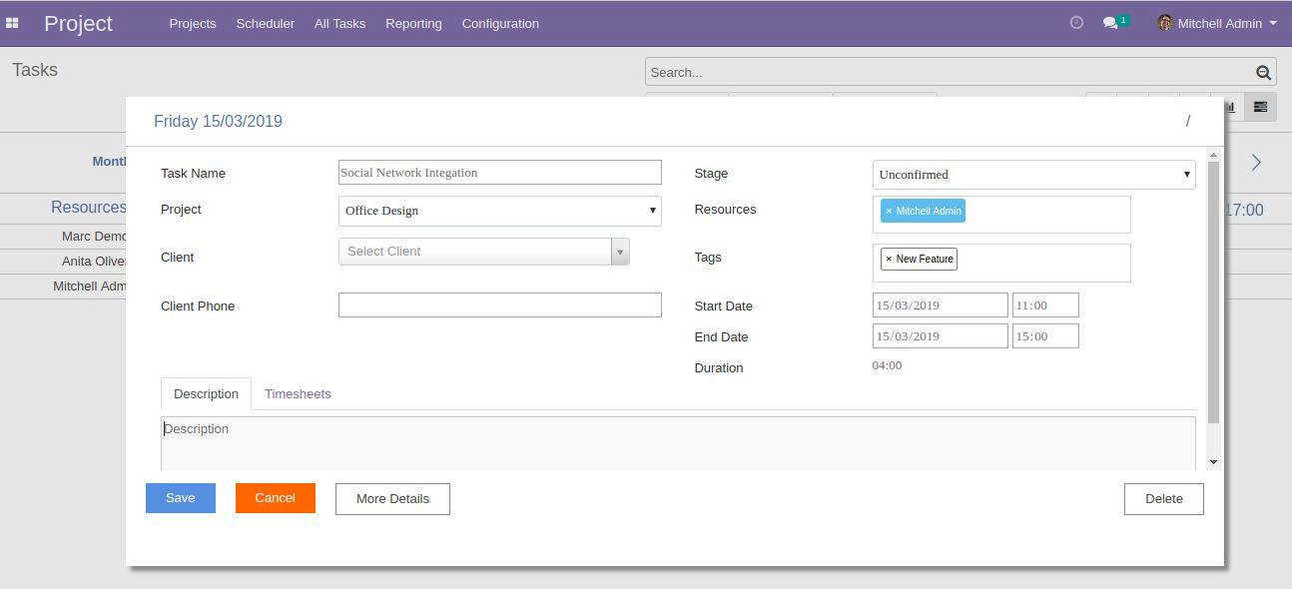This screenshot has height=589, width=1292.
Task: Open Mitchell Admin user menu
Action: click(x=1217, y=23)
